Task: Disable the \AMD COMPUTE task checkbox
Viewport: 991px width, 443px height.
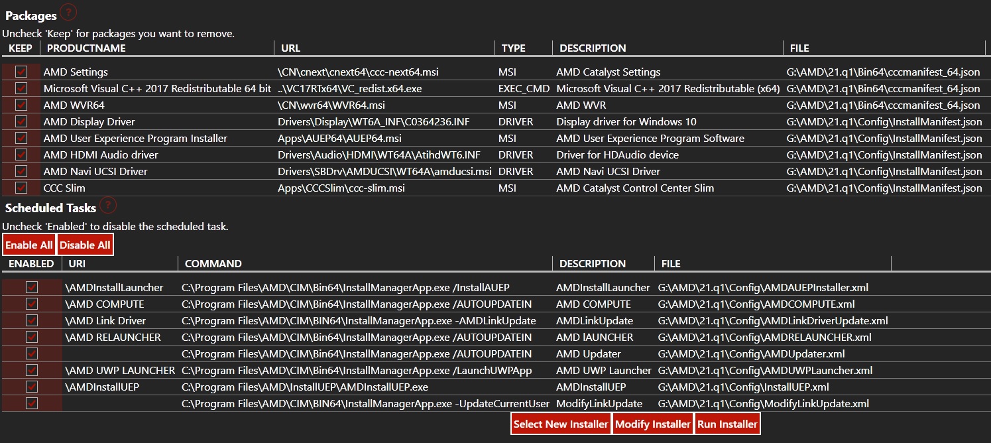Action: click(32, 304)
